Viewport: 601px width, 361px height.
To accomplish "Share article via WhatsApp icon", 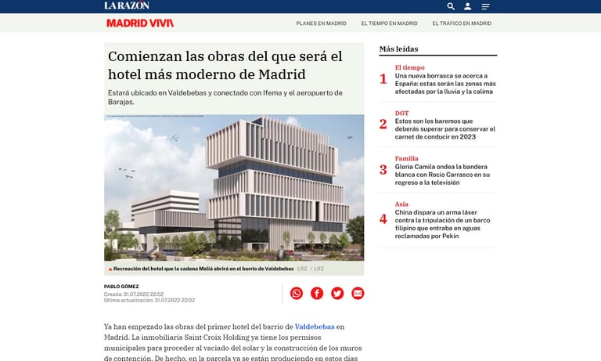I will 297,293.
